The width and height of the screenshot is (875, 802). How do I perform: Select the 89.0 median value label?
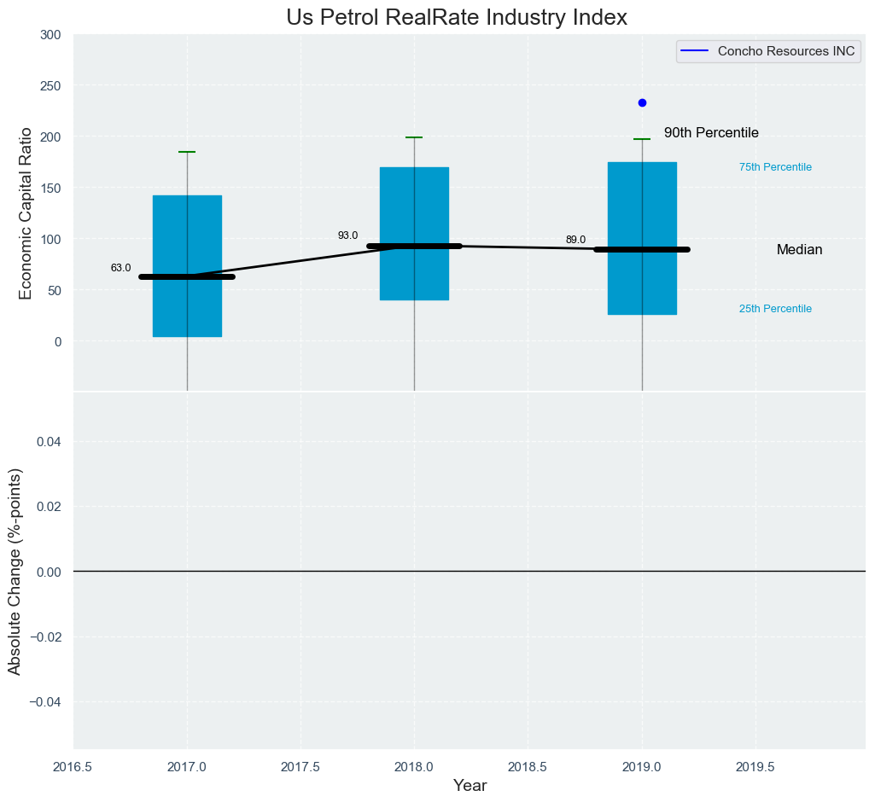click(575, 240)
